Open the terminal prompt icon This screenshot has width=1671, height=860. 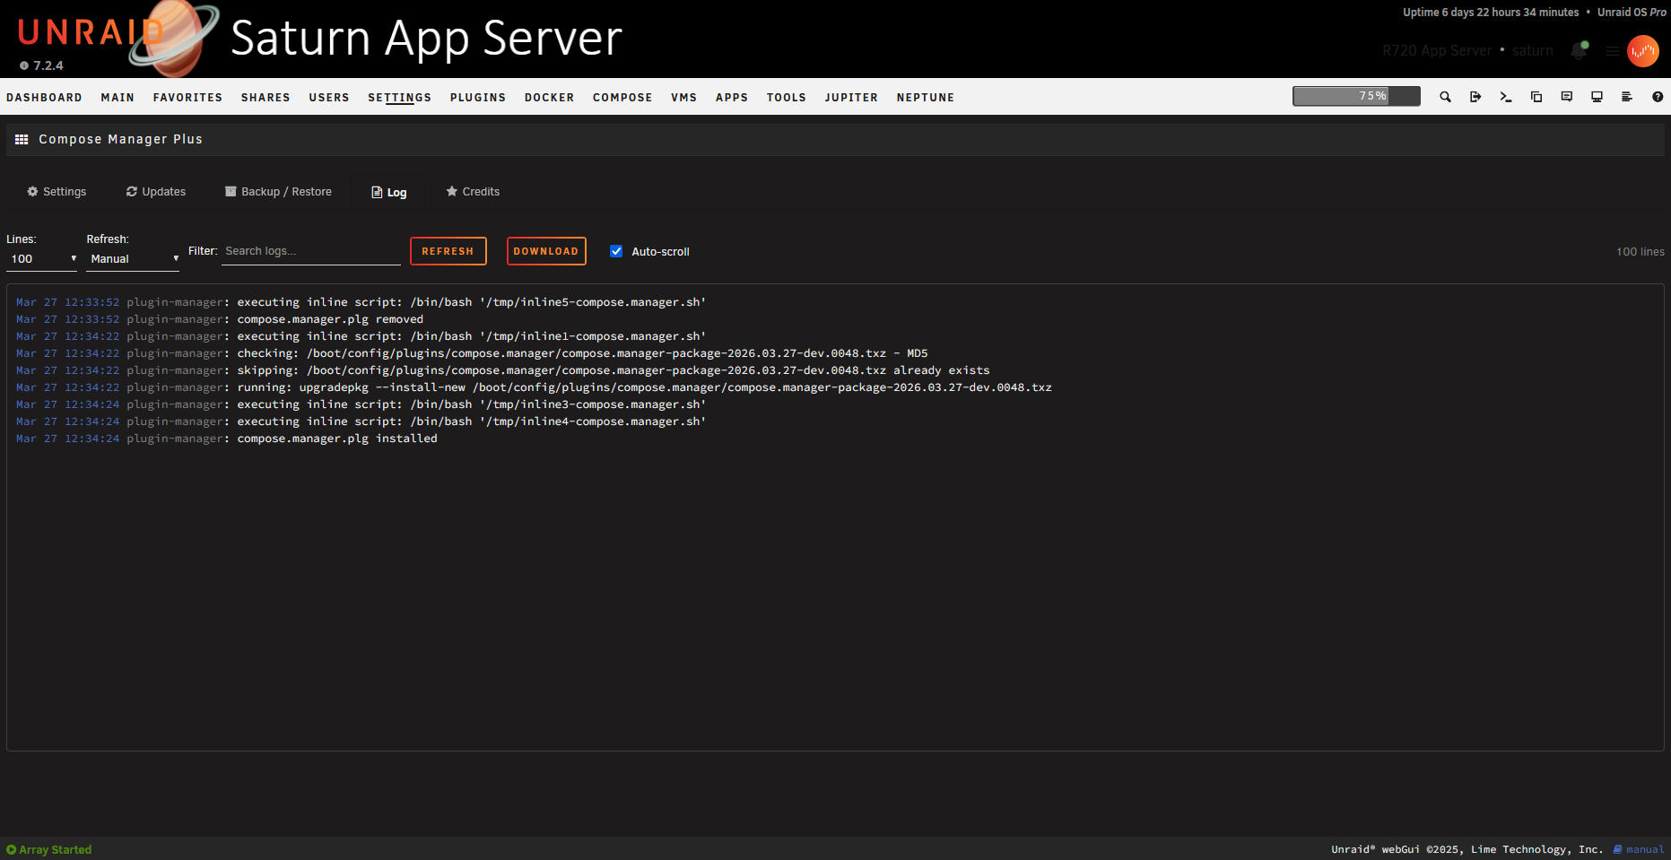click(x=1506, y=97)
